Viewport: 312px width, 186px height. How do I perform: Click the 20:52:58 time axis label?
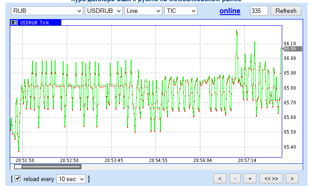click(69, 160)
